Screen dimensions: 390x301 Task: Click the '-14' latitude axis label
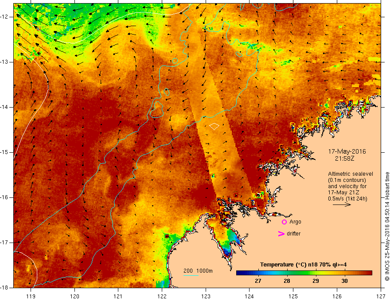[x=5, y=107]
